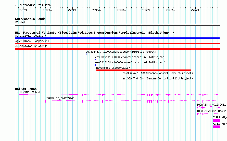Open variant label nsv598681 (Cooper2011)
Screen dimensions: 227x141
click(x=113, y=68)
